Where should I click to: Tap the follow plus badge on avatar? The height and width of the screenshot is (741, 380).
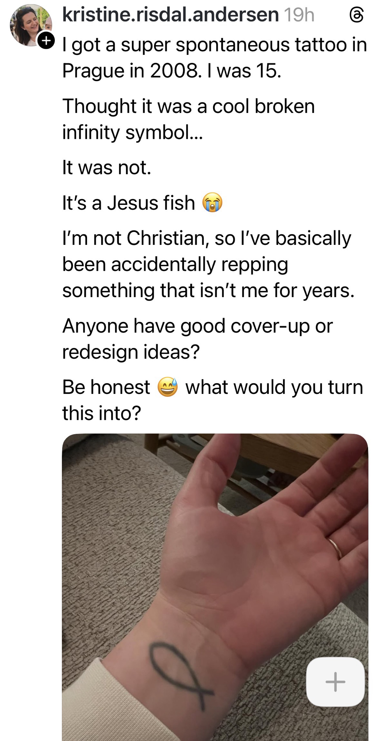(x=46, y=40)
